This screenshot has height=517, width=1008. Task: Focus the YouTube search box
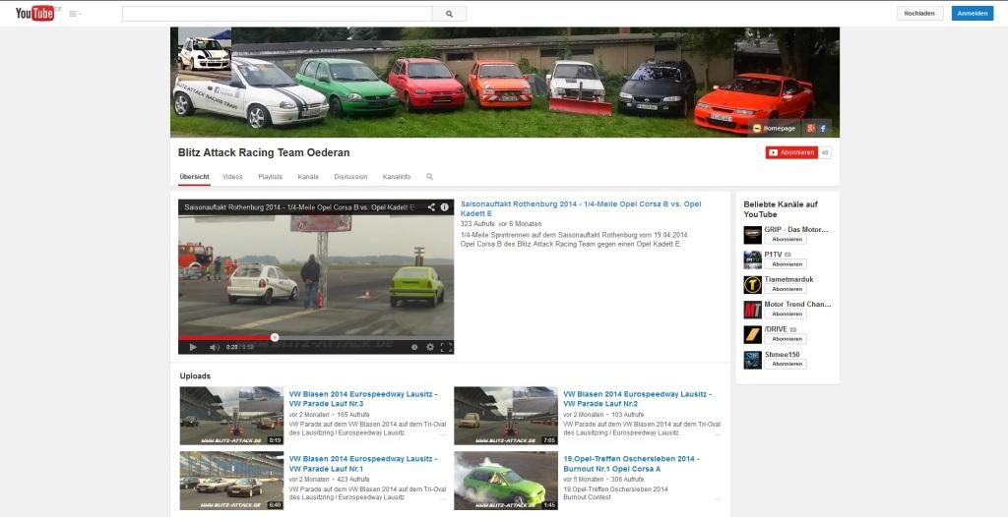pos(277,14)
